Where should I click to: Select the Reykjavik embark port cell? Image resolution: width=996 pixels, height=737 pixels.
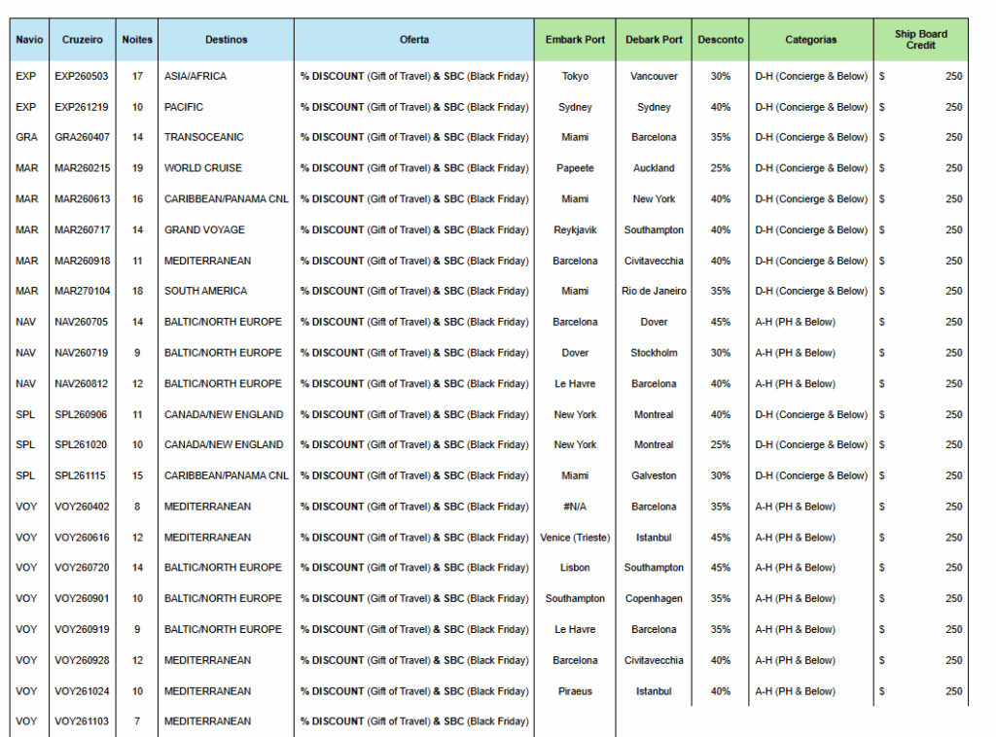pos(575,230)
